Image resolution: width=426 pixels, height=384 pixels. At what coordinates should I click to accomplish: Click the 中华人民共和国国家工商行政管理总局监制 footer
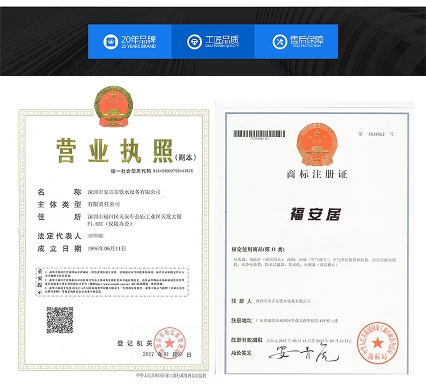click(x=171, y=376)
